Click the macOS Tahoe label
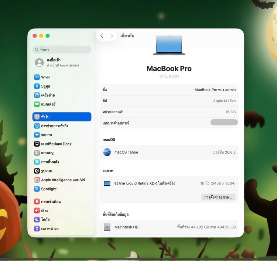The height and width of the screenshot is (261, 277). coord(126,152)
